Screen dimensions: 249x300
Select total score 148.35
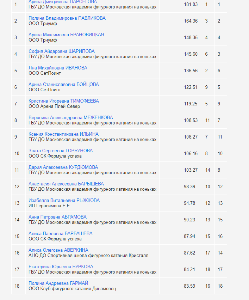(191, 37)
